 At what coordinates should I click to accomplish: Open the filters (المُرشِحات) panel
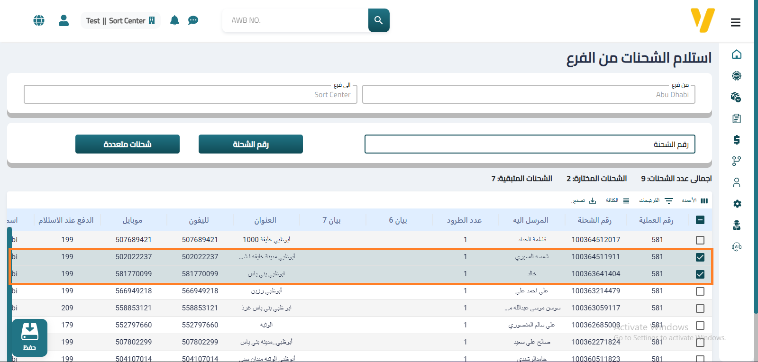[656, 201]
